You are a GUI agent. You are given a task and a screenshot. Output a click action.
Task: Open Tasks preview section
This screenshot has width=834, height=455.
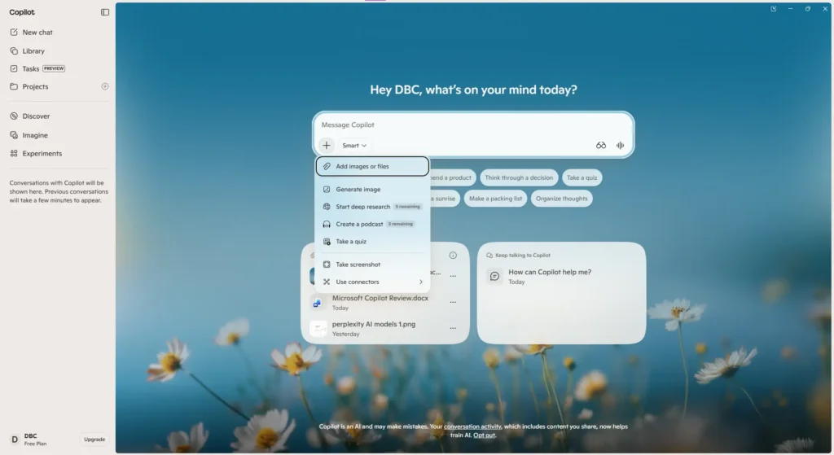pos(37,68)
